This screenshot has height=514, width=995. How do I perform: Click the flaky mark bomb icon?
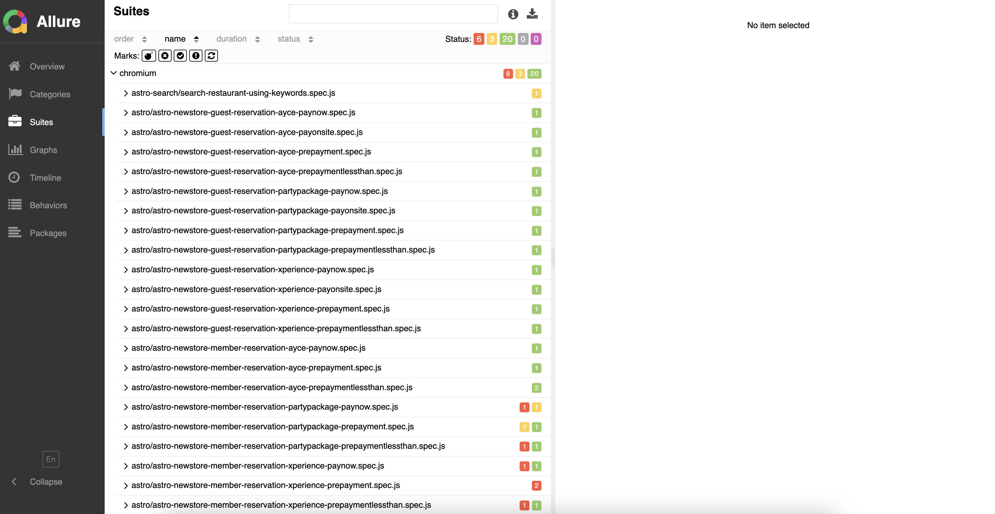tap(149, 56)
